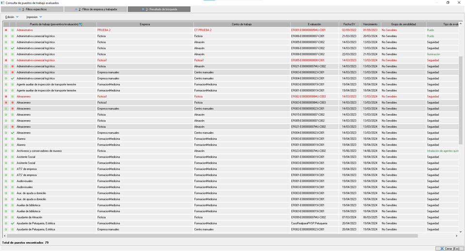Click green checkmark in Ayudante de Peluquería FormacionMedicina row
The width and height of the screenshot is (465, 251).
click(13, 223)
